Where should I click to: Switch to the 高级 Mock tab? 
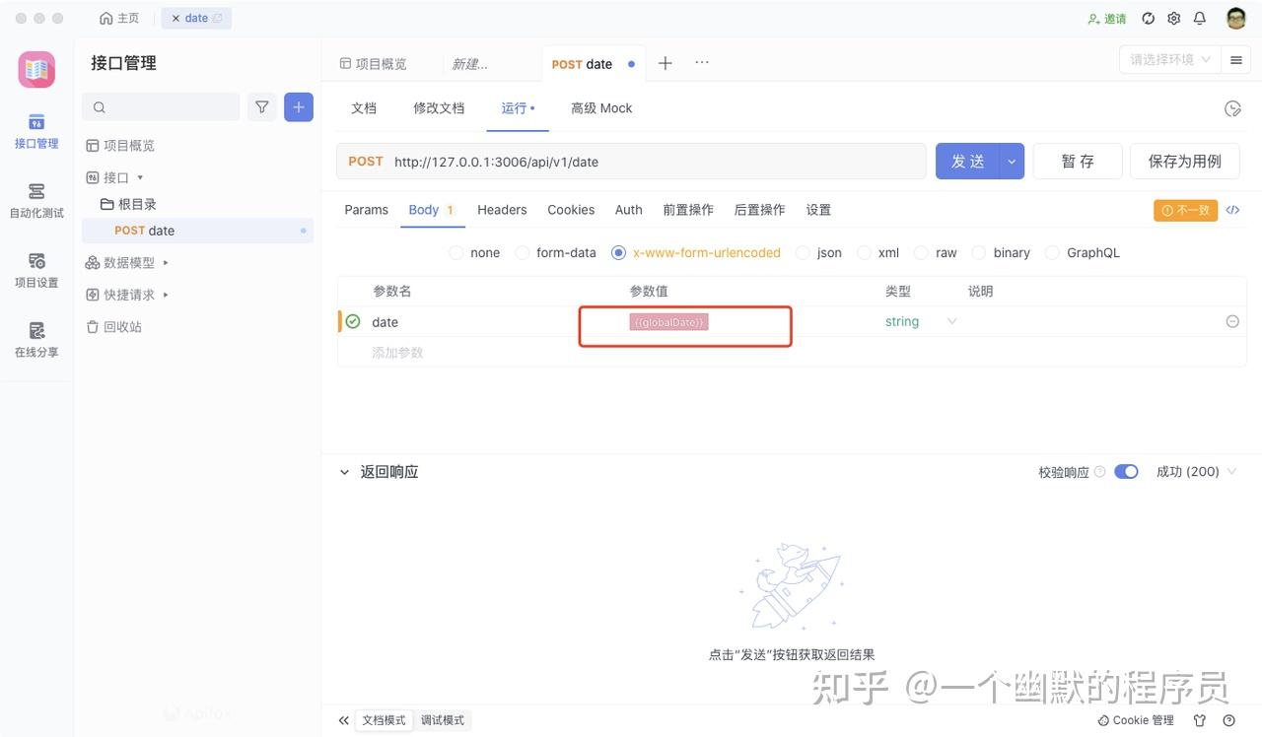pyautogui.click(x=601, y=107)
